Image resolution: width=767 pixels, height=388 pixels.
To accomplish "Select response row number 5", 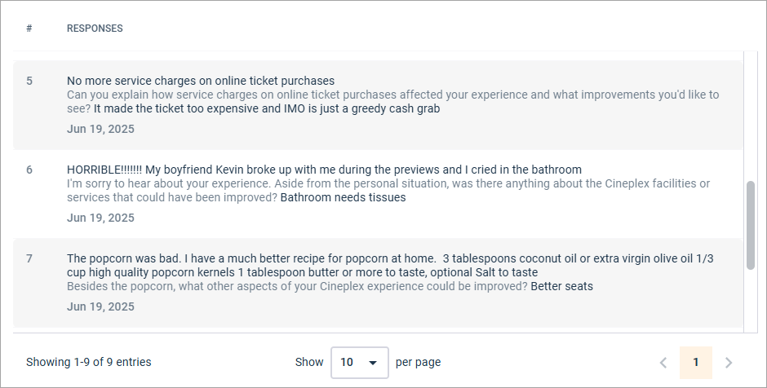I will [29, 81].
